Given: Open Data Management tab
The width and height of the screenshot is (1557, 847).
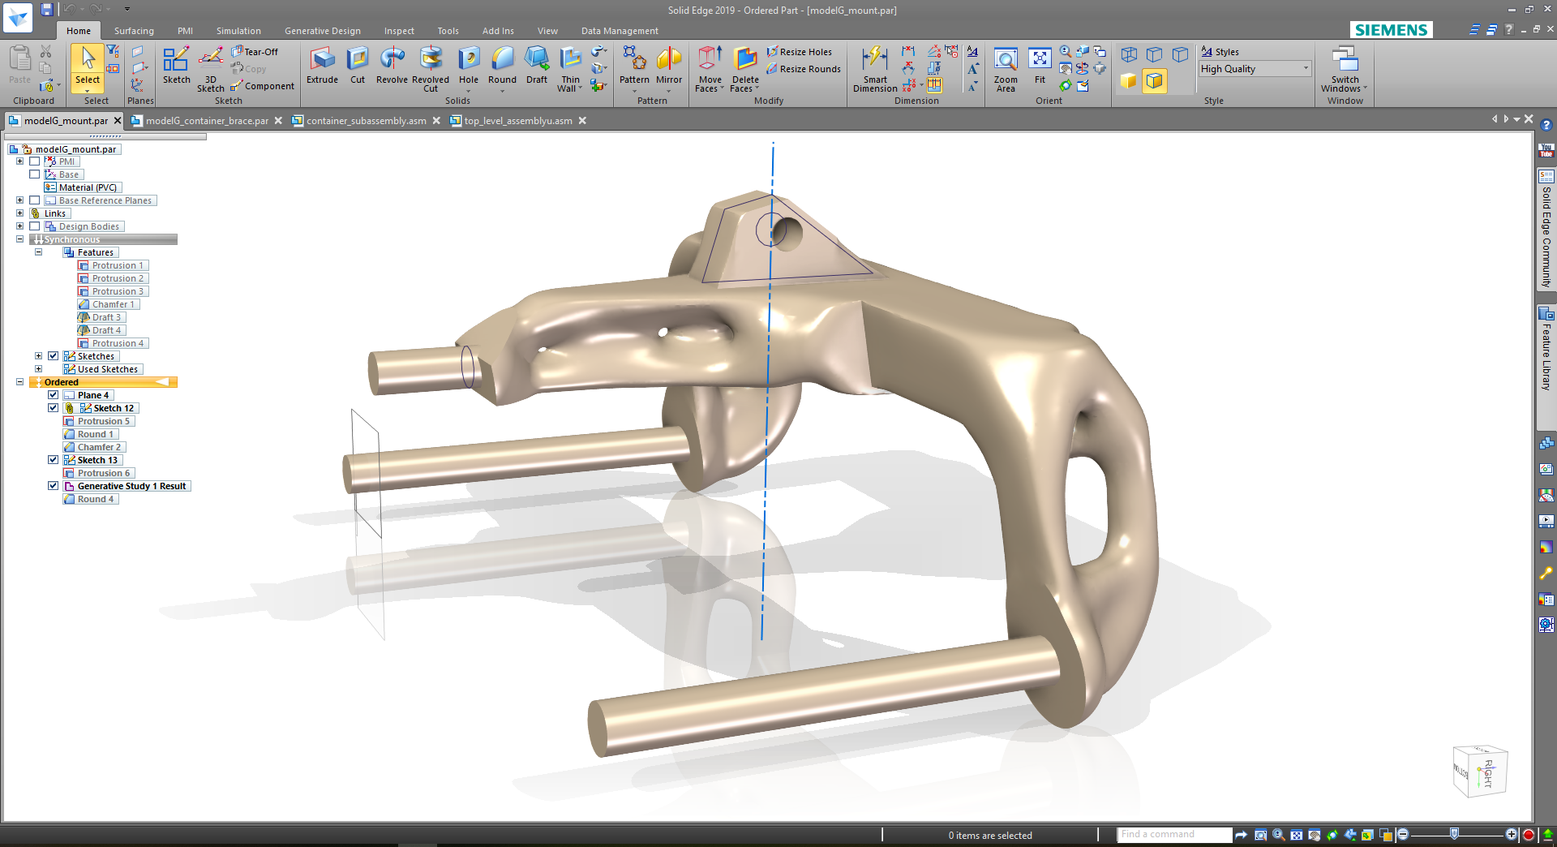Looking at the screenshot, I should (620, 31).
